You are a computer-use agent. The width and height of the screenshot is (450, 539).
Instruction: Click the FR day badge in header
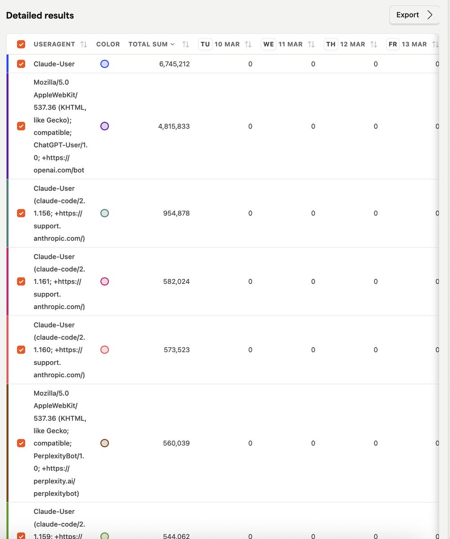tap(393, 44)
